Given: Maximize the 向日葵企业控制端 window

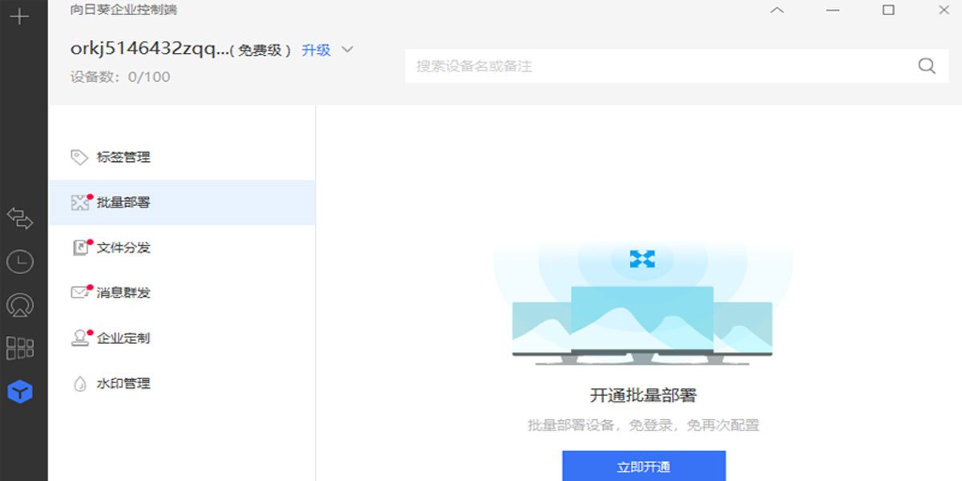Looking at the screenshot, I should point(888,10).
